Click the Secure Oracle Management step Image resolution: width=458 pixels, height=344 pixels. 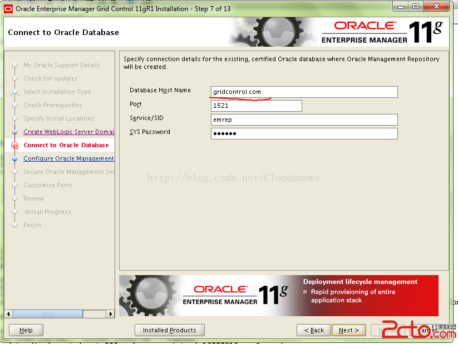click(68, 172)
